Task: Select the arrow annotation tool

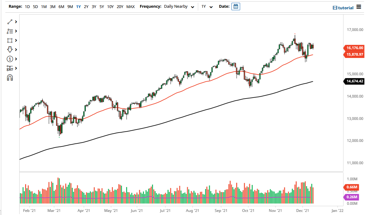Action: [x=9, y=50]
